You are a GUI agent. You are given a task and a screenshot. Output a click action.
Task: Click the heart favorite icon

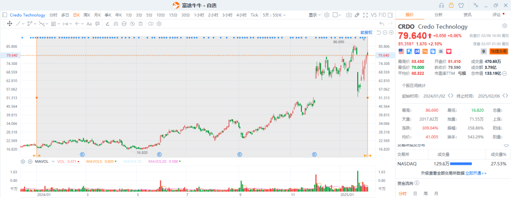449,51
